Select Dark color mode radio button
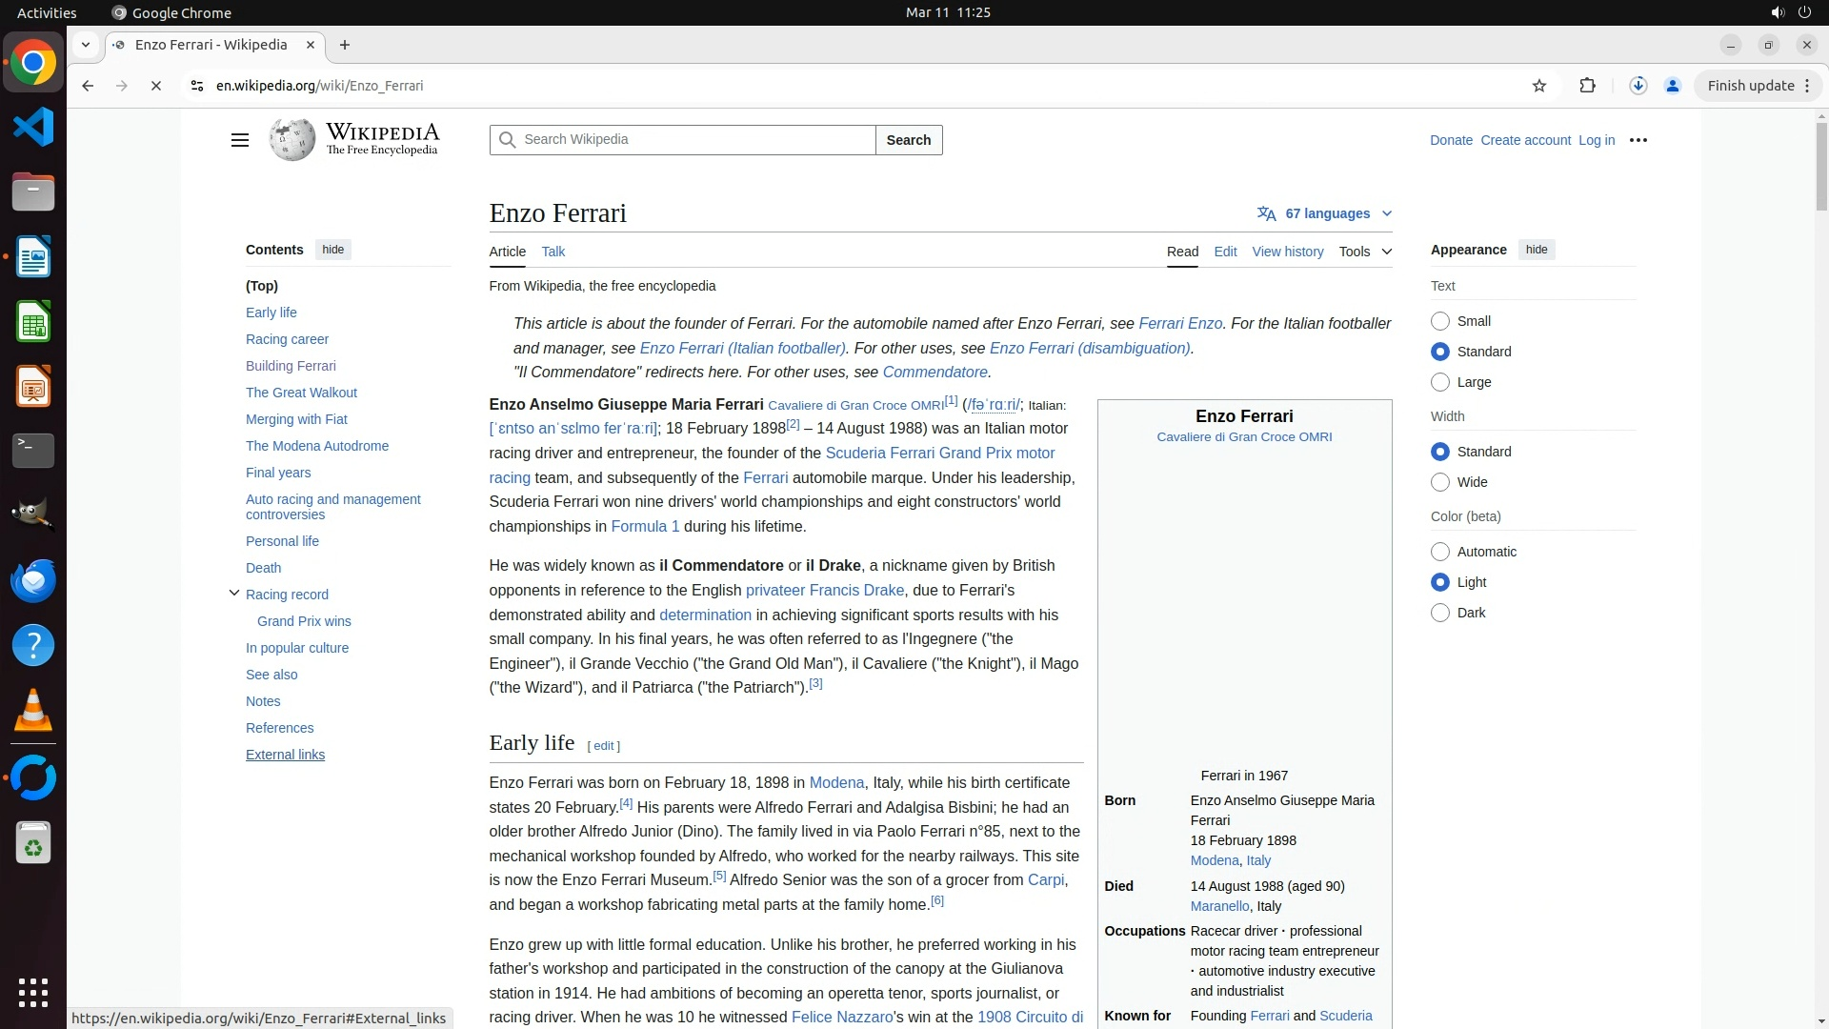The height and width of the screenshot is (1029, 1829). point(1439,613)
